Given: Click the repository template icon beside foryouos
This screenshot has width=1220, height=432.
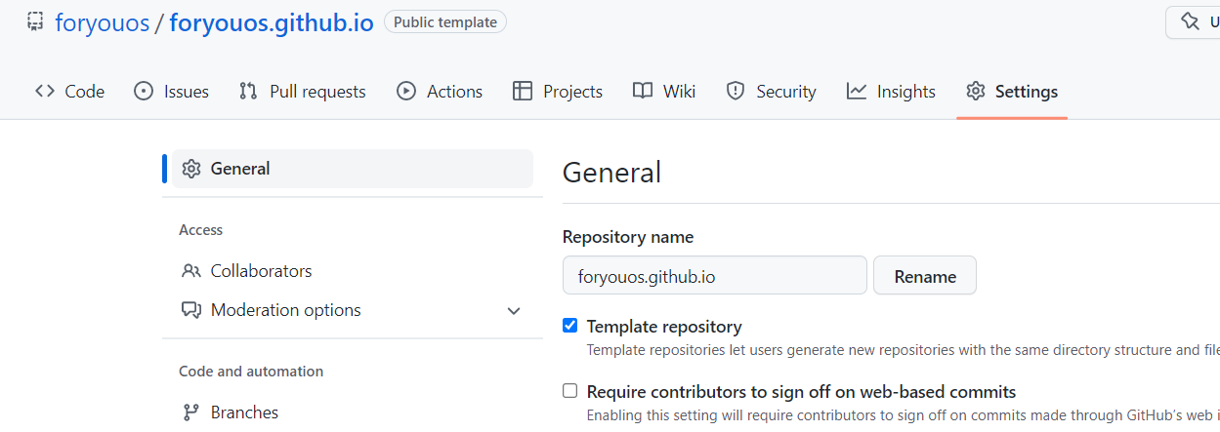Looking at the screenshot, I should pos(35,21).
